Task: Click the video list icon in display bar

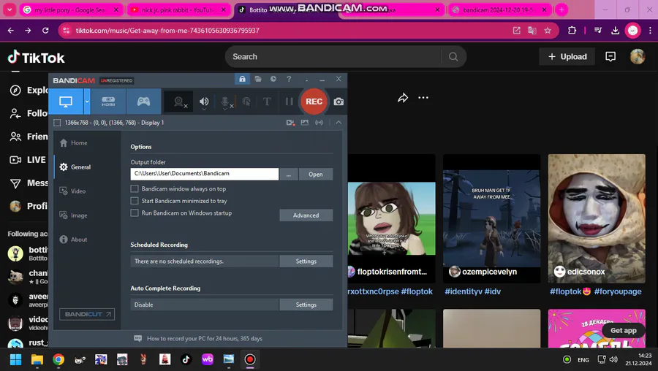Action: (x=290, y=123)
